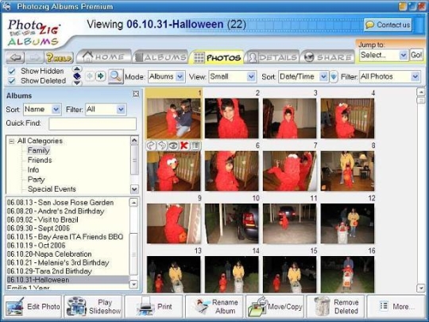This screenshot has width=429, height=322.
Task: Switch to the Details tab
Action: pos(272,57)
